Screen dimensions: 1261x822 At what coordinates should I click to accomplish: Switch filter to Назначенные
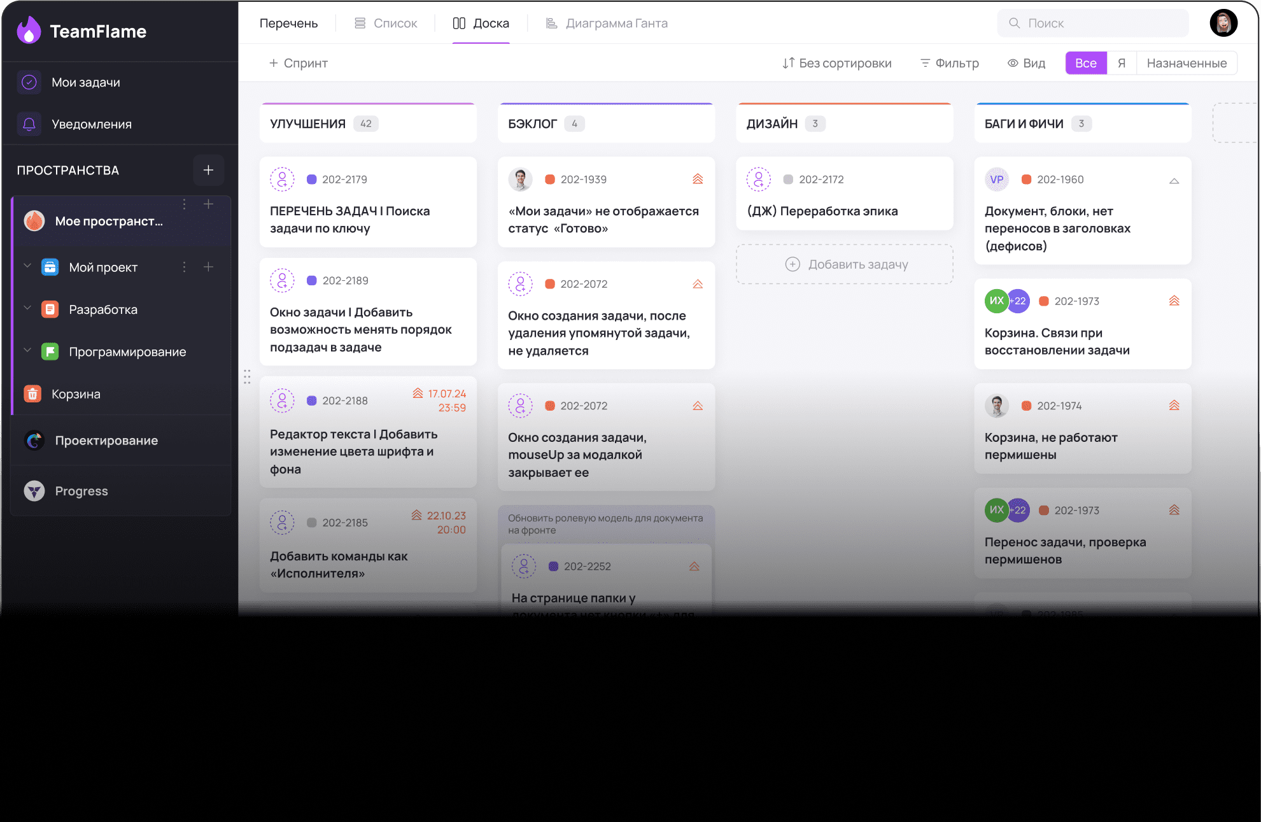(x=1187, y=63)
